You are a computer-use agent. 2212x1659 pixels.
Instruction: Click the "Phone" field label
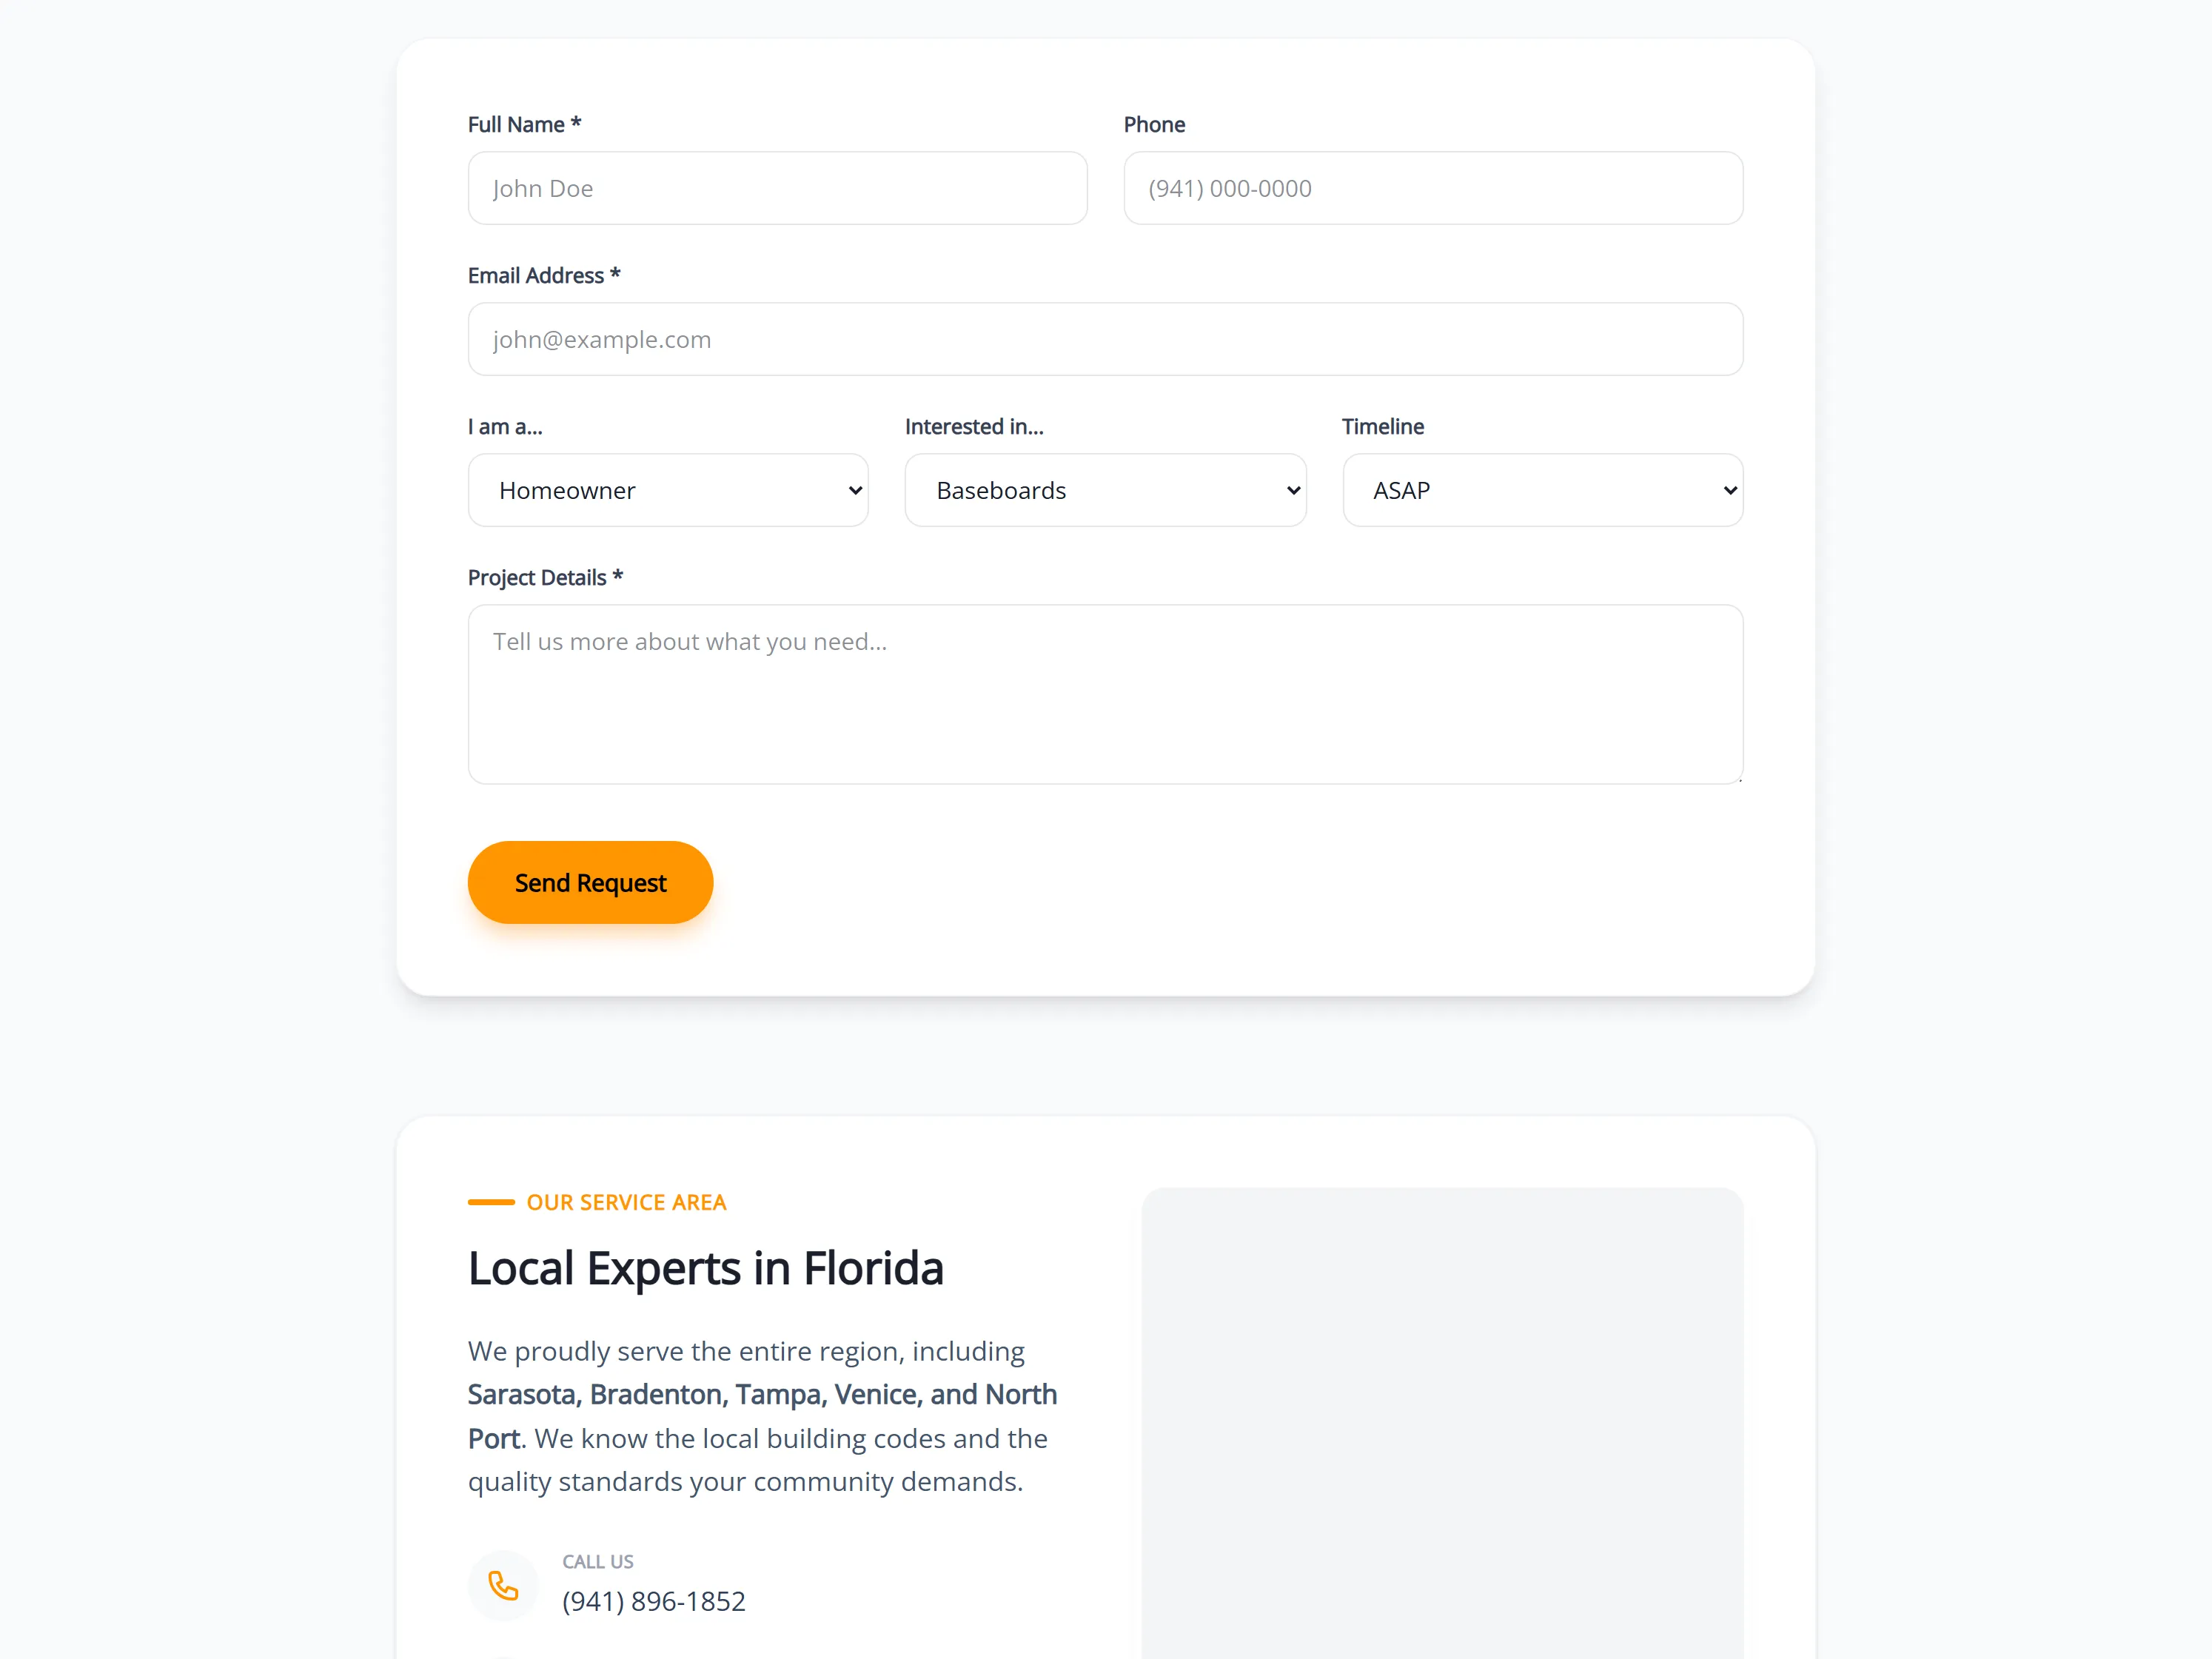click(x=1154, y=125)
